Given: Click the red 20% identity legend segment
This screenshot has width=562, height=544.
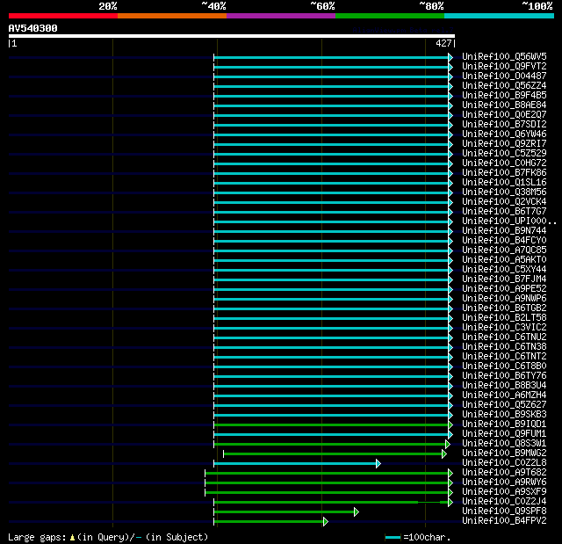Looking at the screenshot, I should 63,16.
